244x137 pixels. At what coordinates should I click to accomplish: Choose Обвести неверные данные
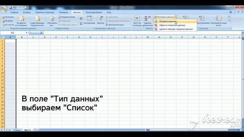point(175,25)
